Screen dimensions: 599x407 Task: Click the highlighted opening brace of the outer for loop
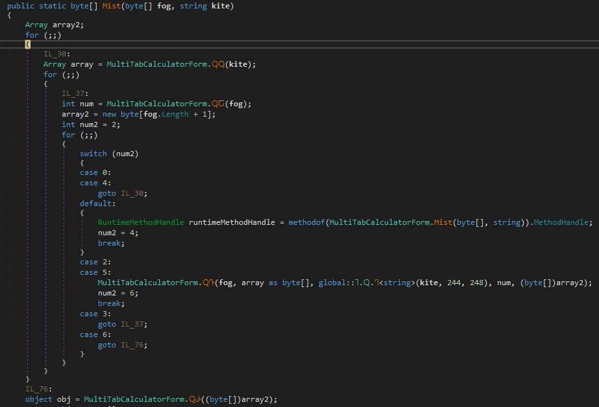pyautogui.click(x=27, y=44)
